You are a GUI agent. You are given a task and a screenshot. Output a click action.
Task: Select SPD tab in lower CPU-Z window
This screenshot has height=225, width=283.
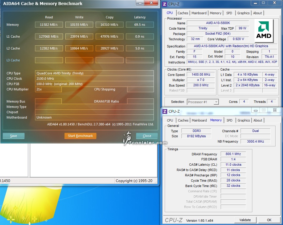pos(229,120)
